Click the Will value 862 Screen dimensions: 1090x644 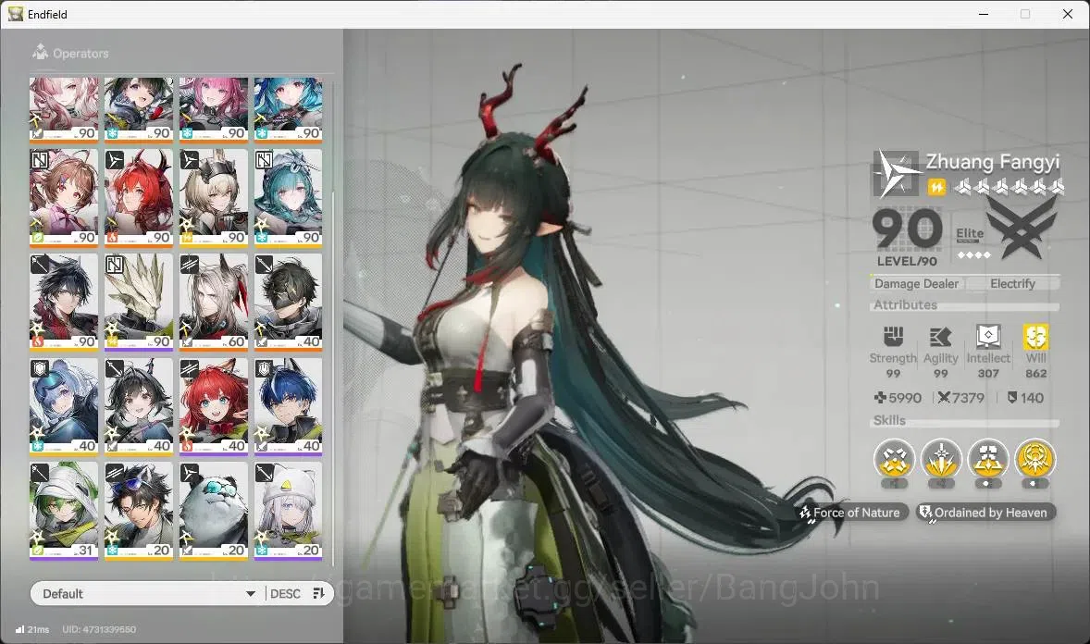click(x=1035, y=374)
